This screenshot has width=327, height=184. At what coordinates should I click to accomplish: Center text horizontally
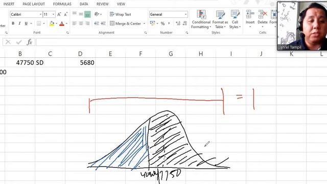81,24
